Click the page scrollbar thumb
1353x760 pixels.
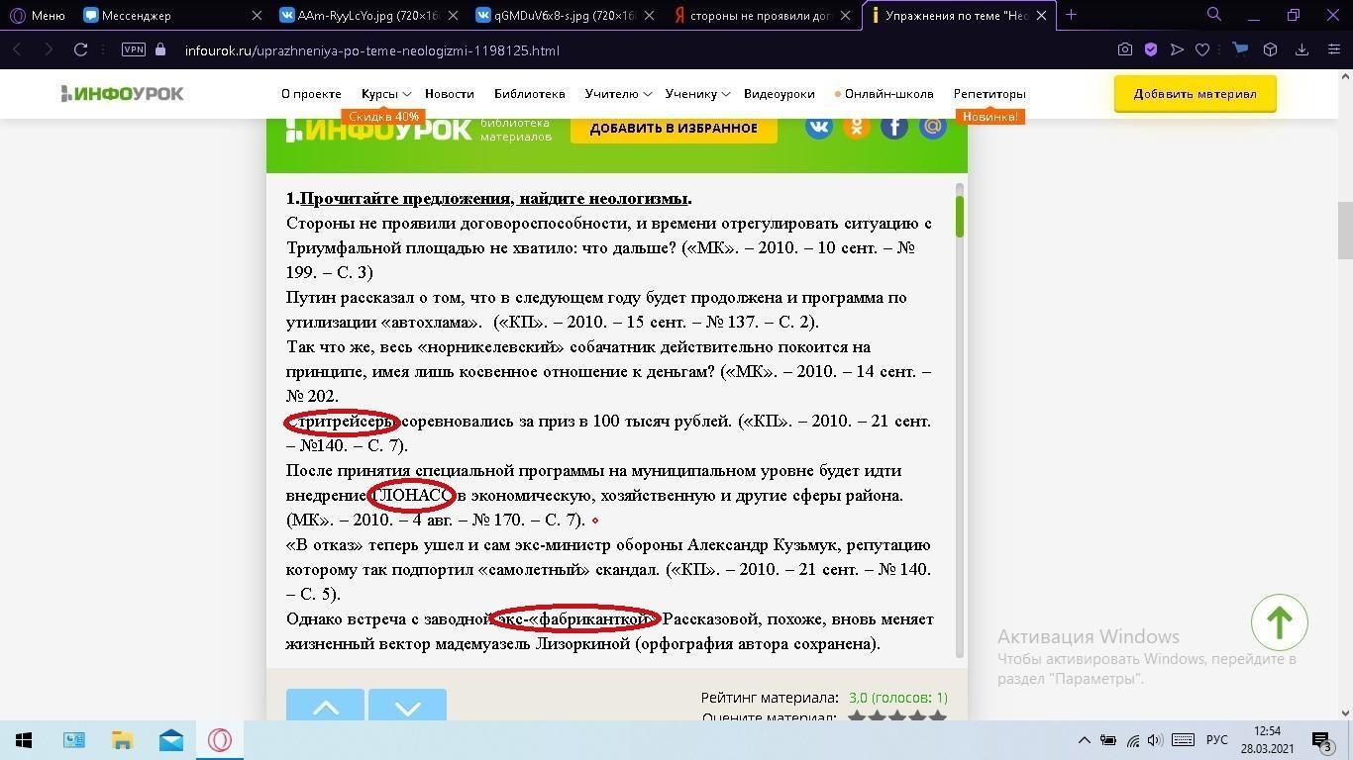[x=1344, y=230]
